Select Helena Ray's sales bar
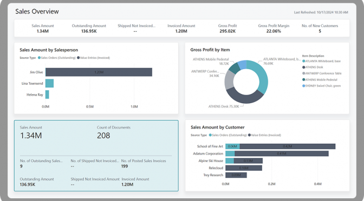The width and height of the screenshot is (364, 201). pyautogui.click(x=47, y=95)
